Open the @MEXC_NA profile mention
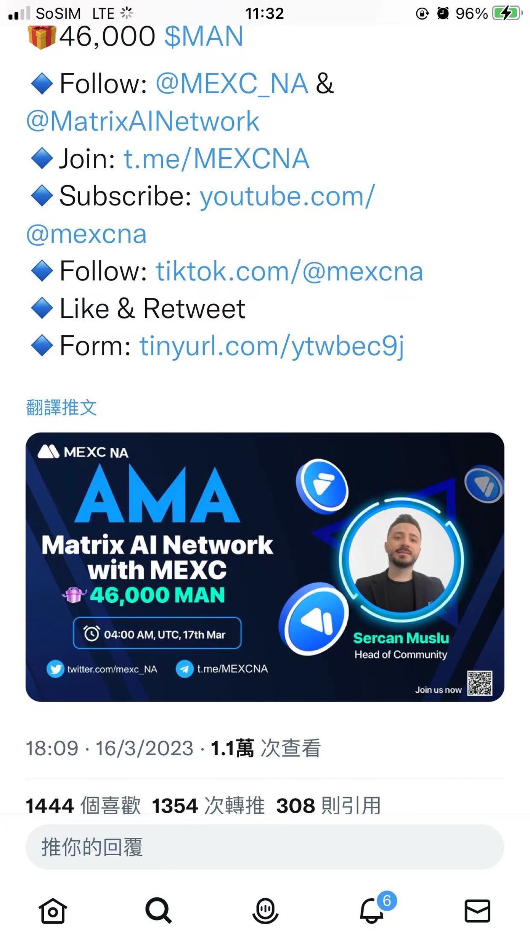The width and height of the screenshot is (530, 943). [x=232, y=83]
